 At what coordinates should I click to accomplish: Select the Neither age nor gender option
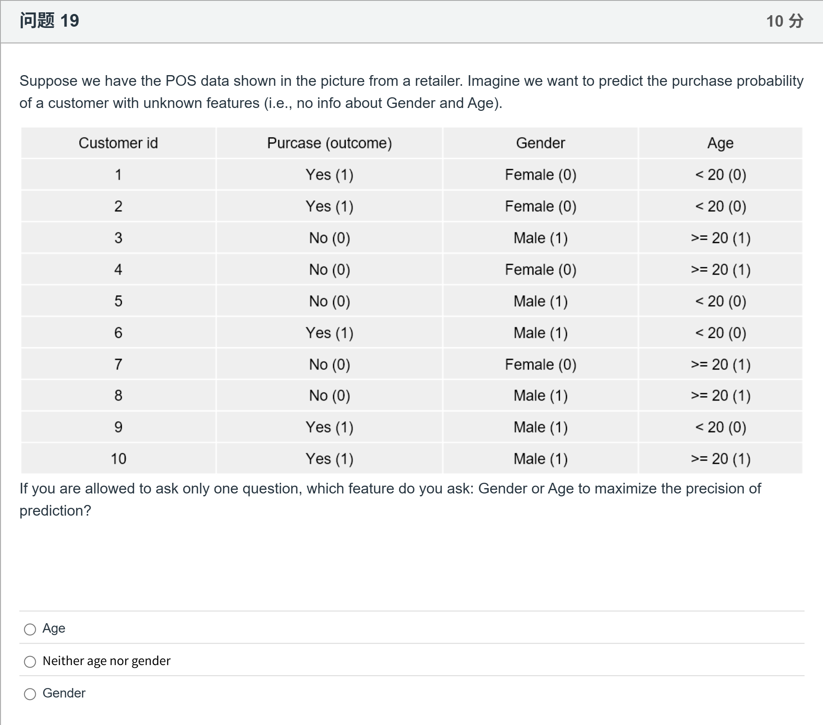point(30,662)
